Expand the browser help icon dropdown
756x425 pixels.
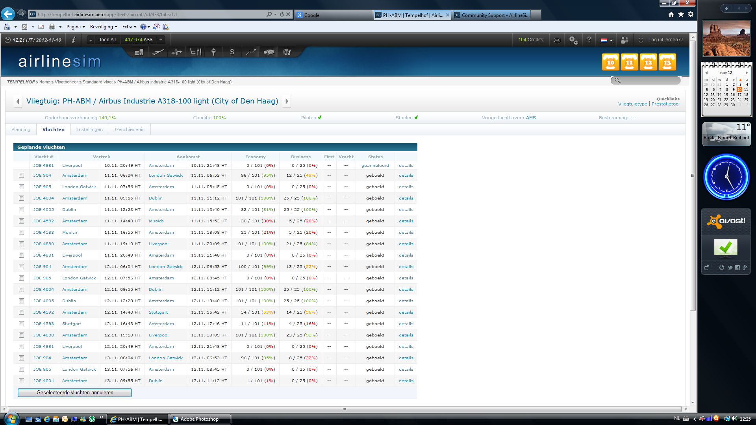148,27
